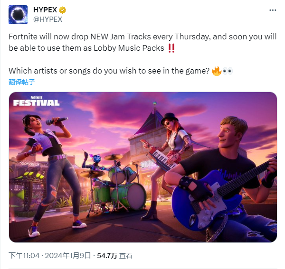
Task: Click the Fortnite Festival logo in image
Action: pos(37,101)
